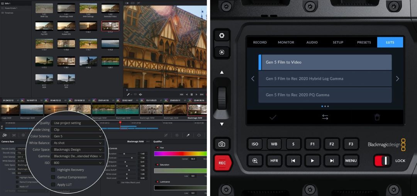Tap the auto focus crosshair button on the camera
The width and height of the screenshot is (417, 196).
[x=222, y=52]
